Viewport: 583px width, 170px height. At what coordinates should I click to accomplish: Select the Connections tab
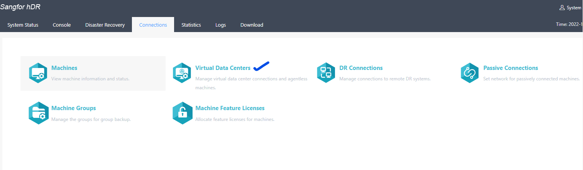(x=153, y=25)
